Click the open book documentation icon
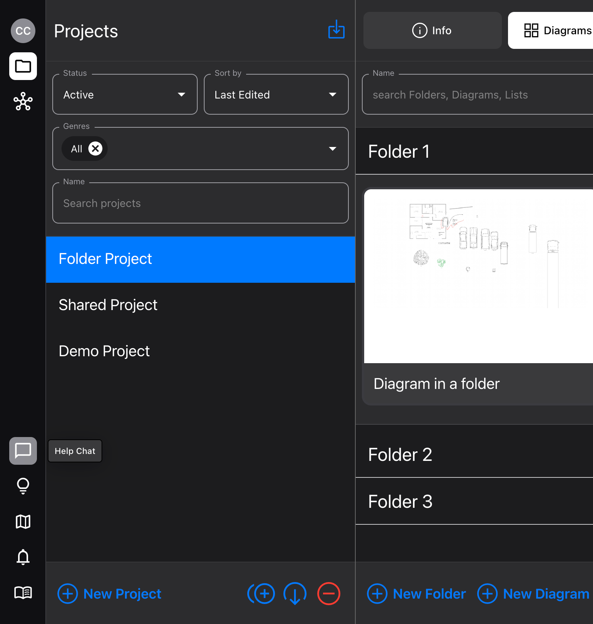 pyautogui.click(x=23, y=592)
